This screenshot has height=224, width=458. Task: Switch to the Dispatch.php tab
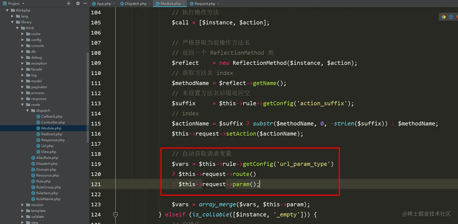(x=136, y=4)
